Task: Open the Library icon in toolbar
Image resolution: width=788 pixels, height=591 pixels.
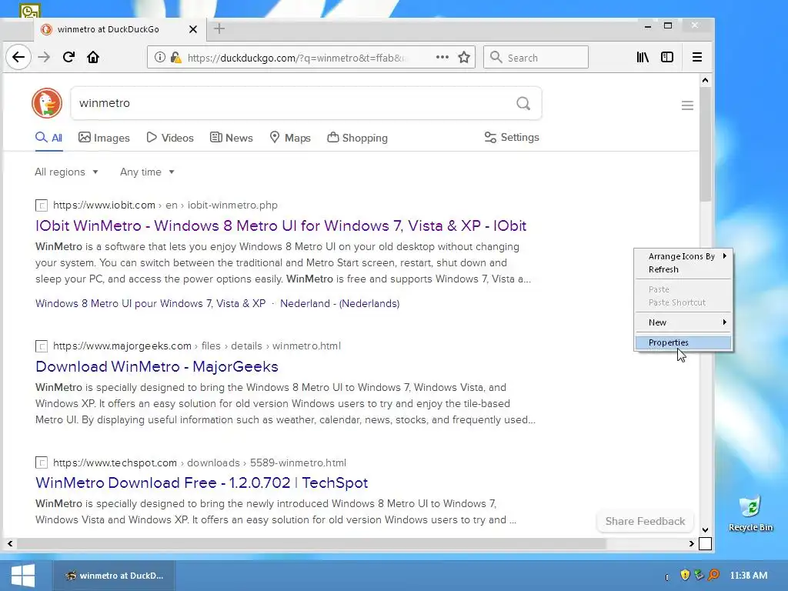Action: (643, 57)
